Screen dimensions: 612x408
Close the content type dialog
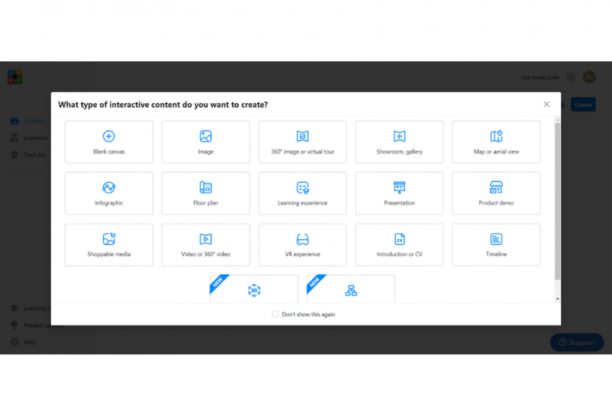tap(547, 105)
